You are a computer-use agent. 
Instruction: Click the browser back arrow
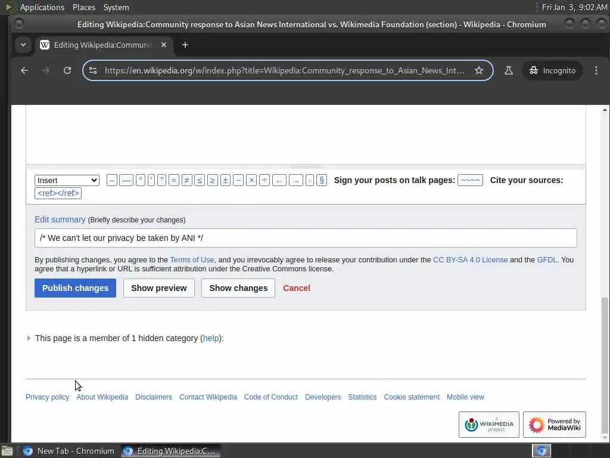(x=24, y=70)
